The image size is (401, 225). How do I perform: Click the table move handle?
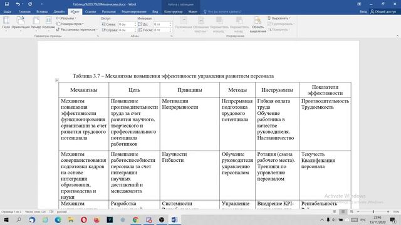[x=57, y=81]
